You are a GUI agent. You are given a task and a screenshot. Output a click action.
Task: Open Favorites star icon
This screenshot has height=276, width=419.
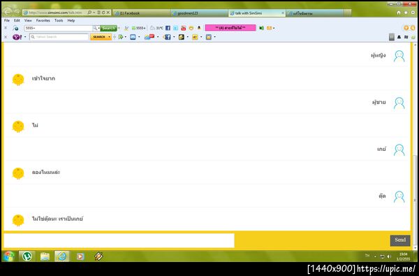pos(406,13)
